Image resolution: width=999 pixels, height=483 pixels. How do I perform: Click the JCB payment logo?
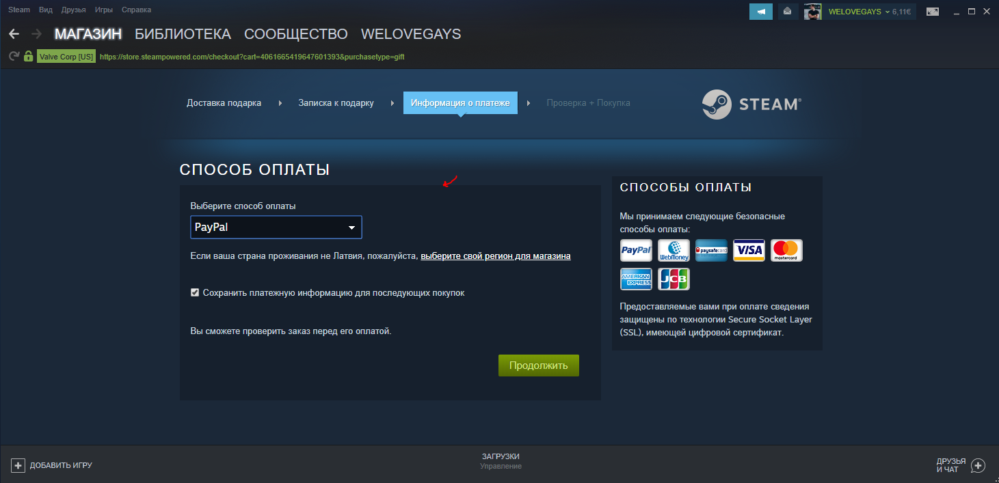tap(674, 279)
